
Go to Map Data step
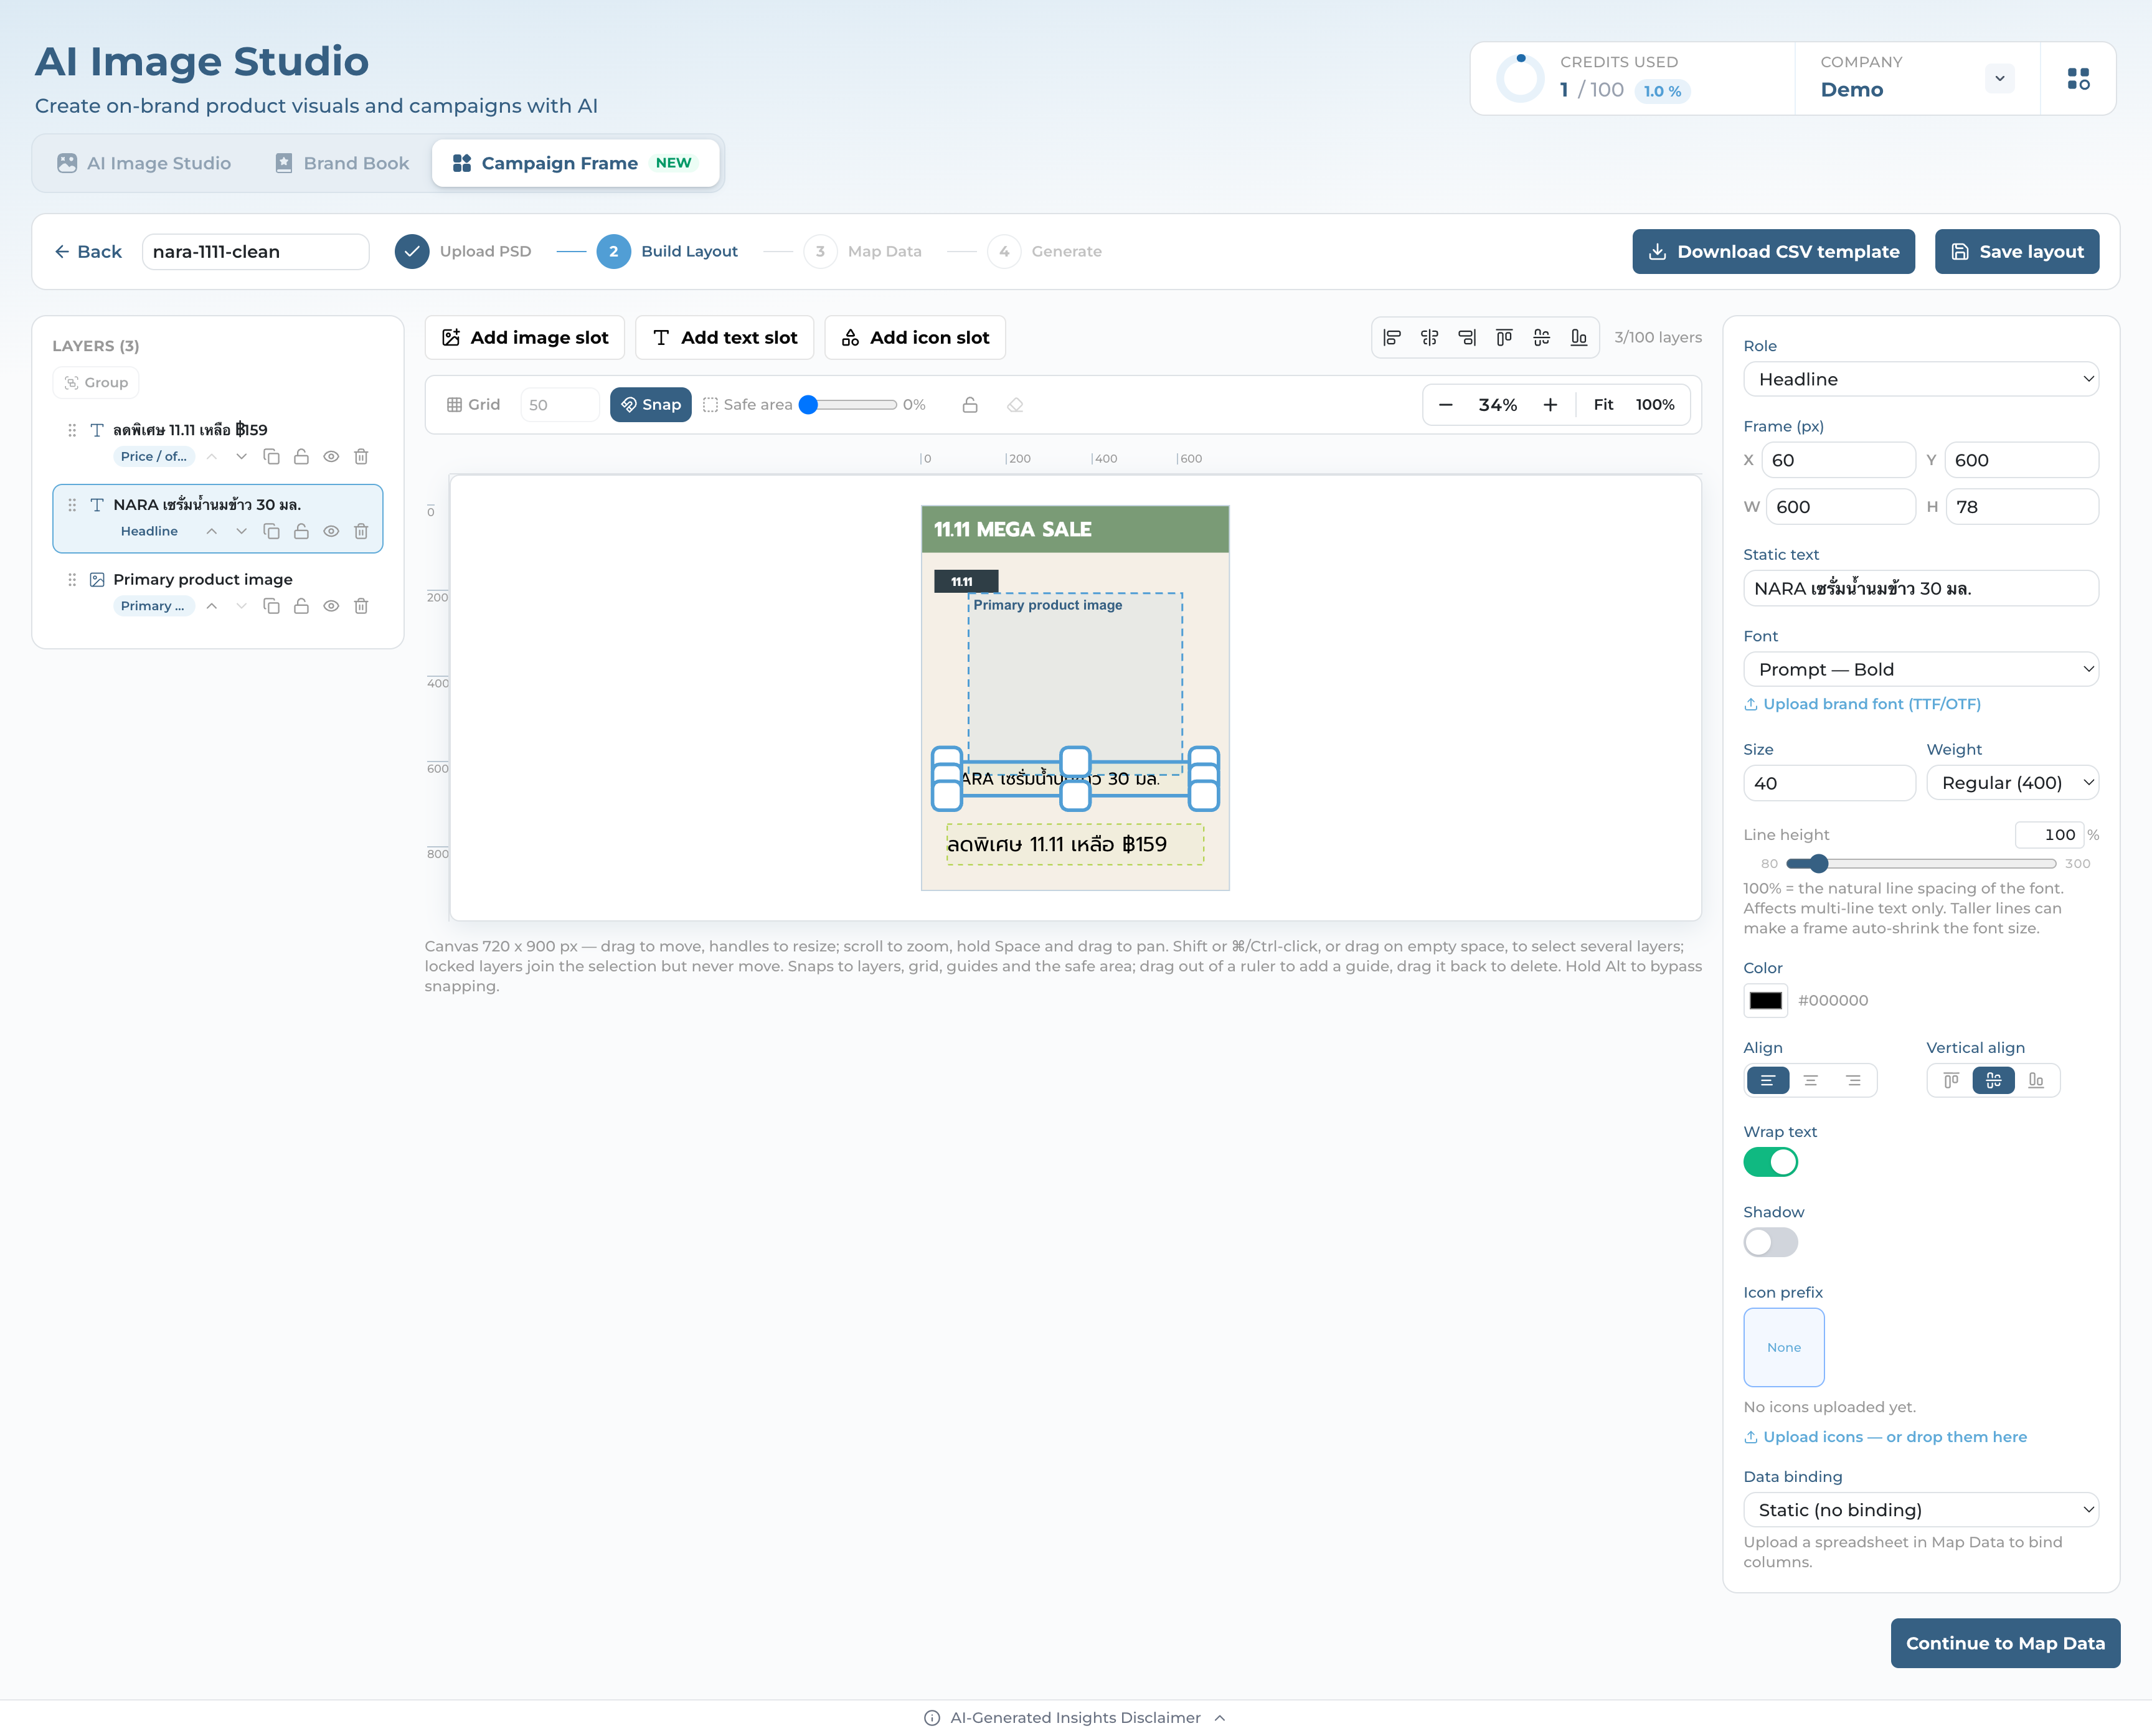tap(863, 251)
